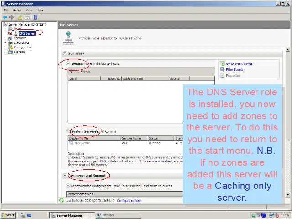The height and width of the screenshot is (219, 292).
Task: Click the Back arrow toolbar icon
Action: click(5, 17)
